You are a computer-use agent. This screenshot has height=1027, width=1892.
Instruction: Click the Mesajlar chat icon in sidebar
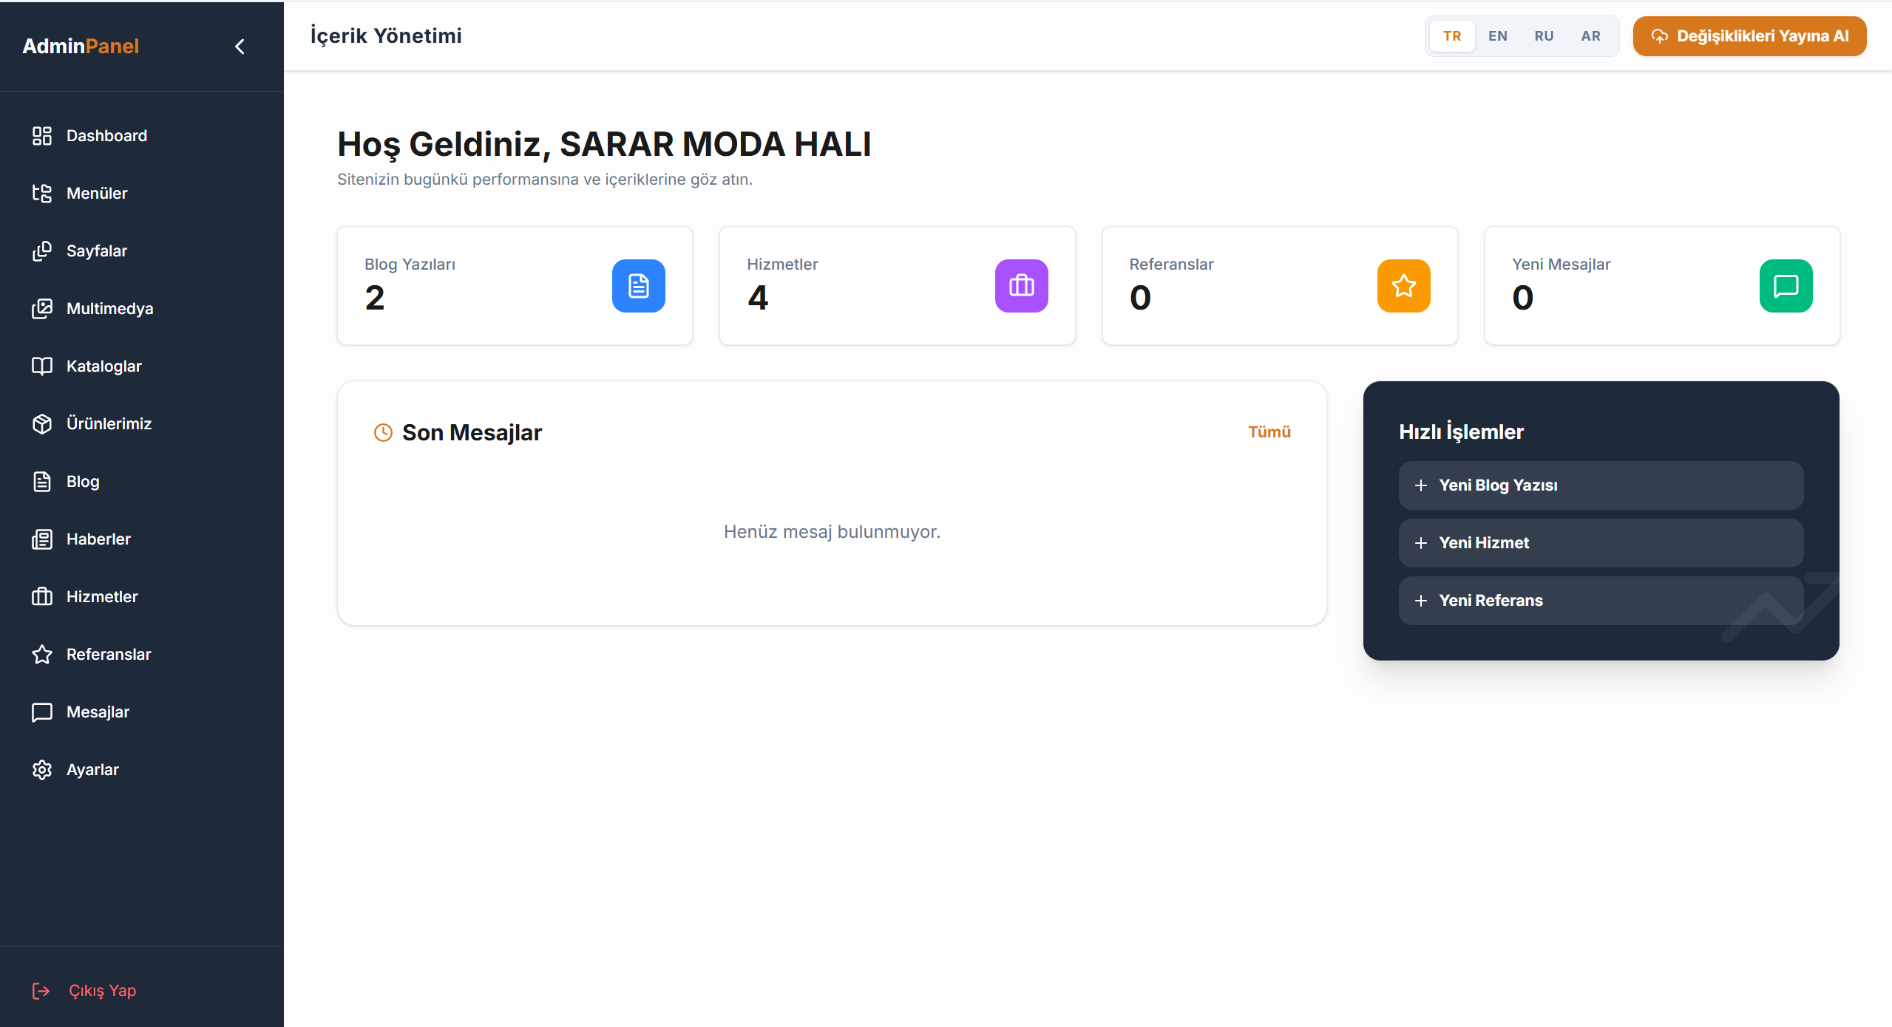pyautogui.click(x=42, y=712)
